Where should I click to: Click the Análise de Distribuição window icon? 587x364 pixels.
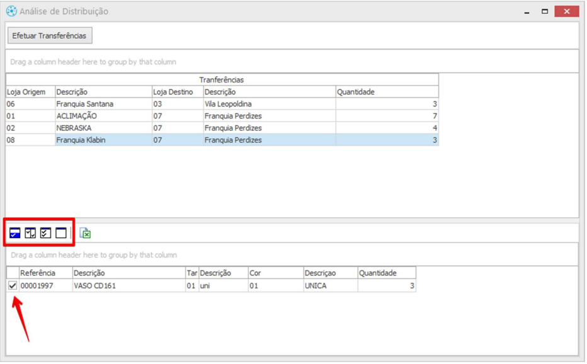11,11
